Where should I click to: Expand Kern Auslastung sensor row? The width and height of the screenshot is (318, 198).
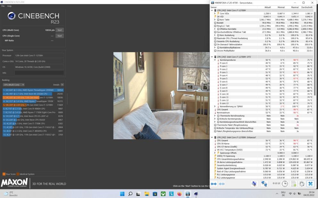(215, 35)
